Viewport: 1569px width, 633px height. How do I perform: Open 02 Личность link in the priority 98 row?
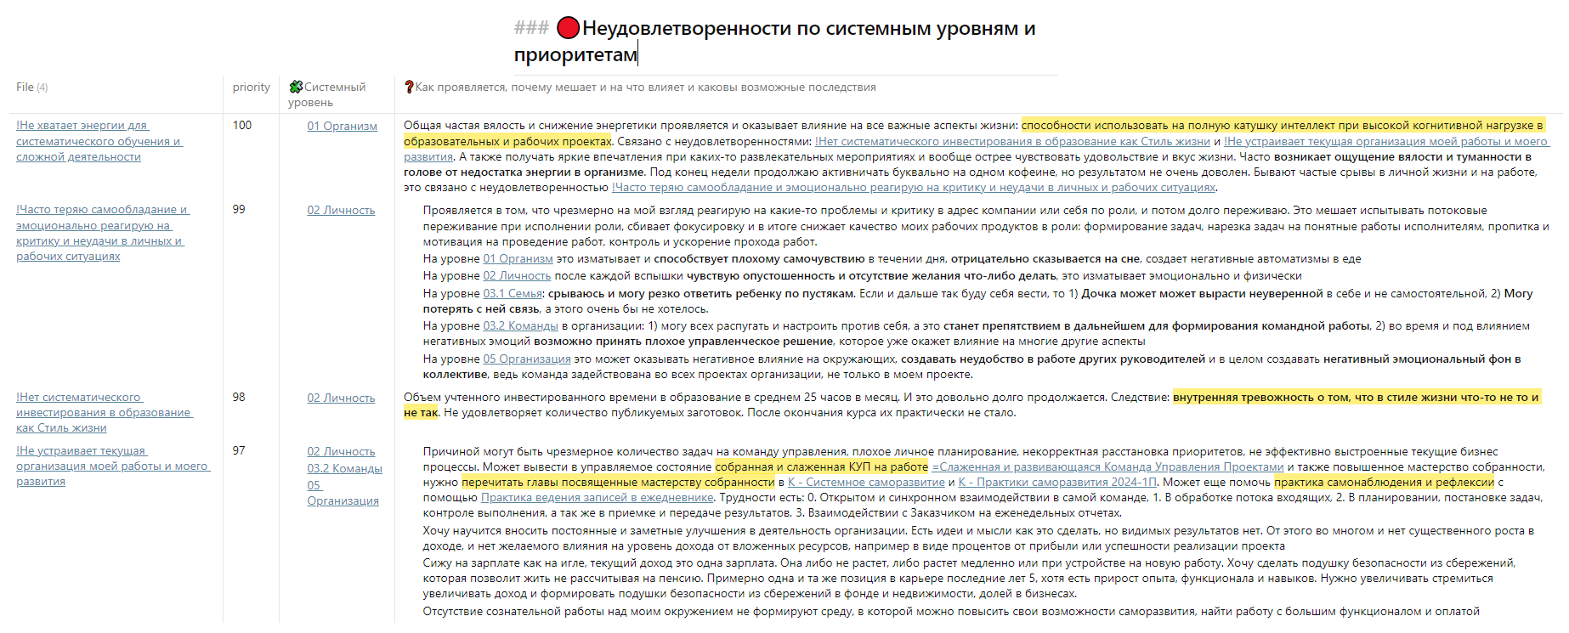(x=341, y=398)
